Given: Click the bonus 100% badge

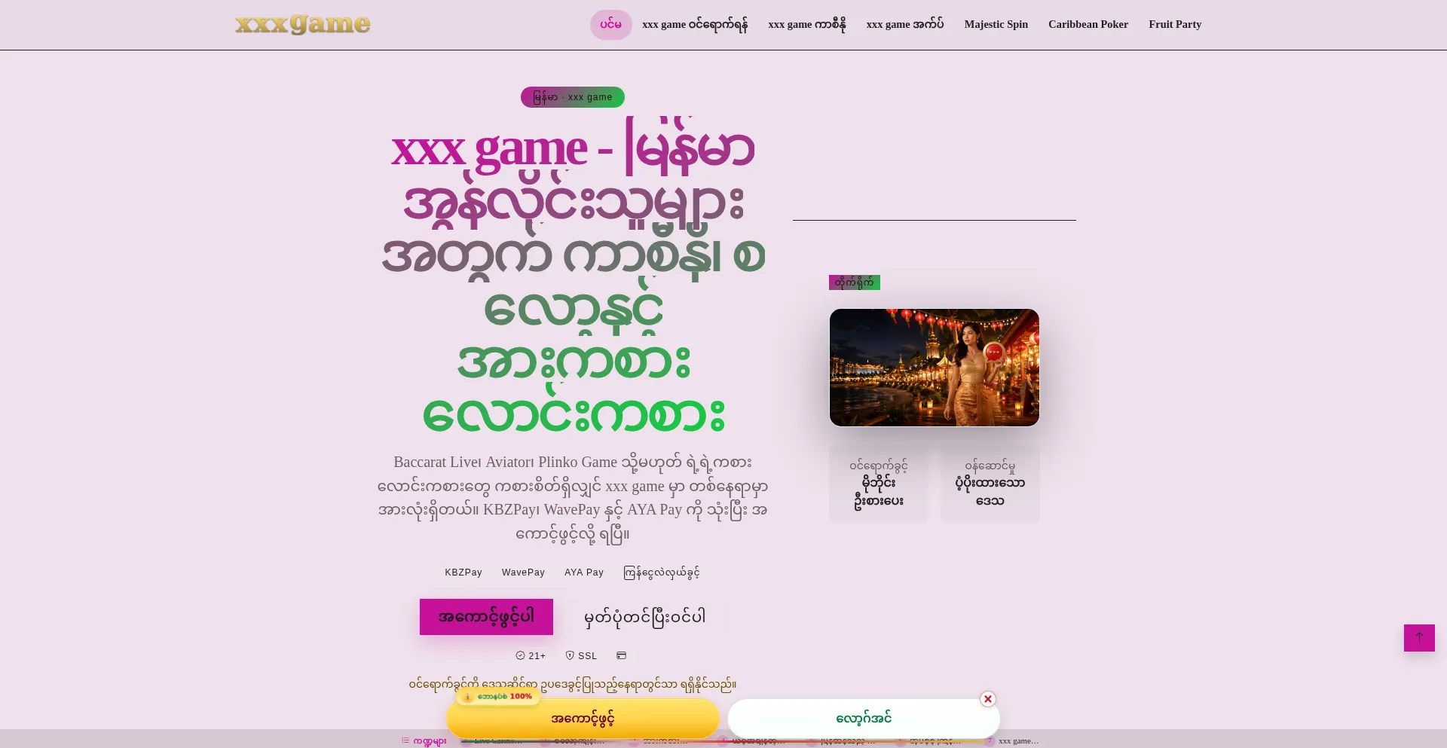Looking at the screenshot, I should pos(499,697).
